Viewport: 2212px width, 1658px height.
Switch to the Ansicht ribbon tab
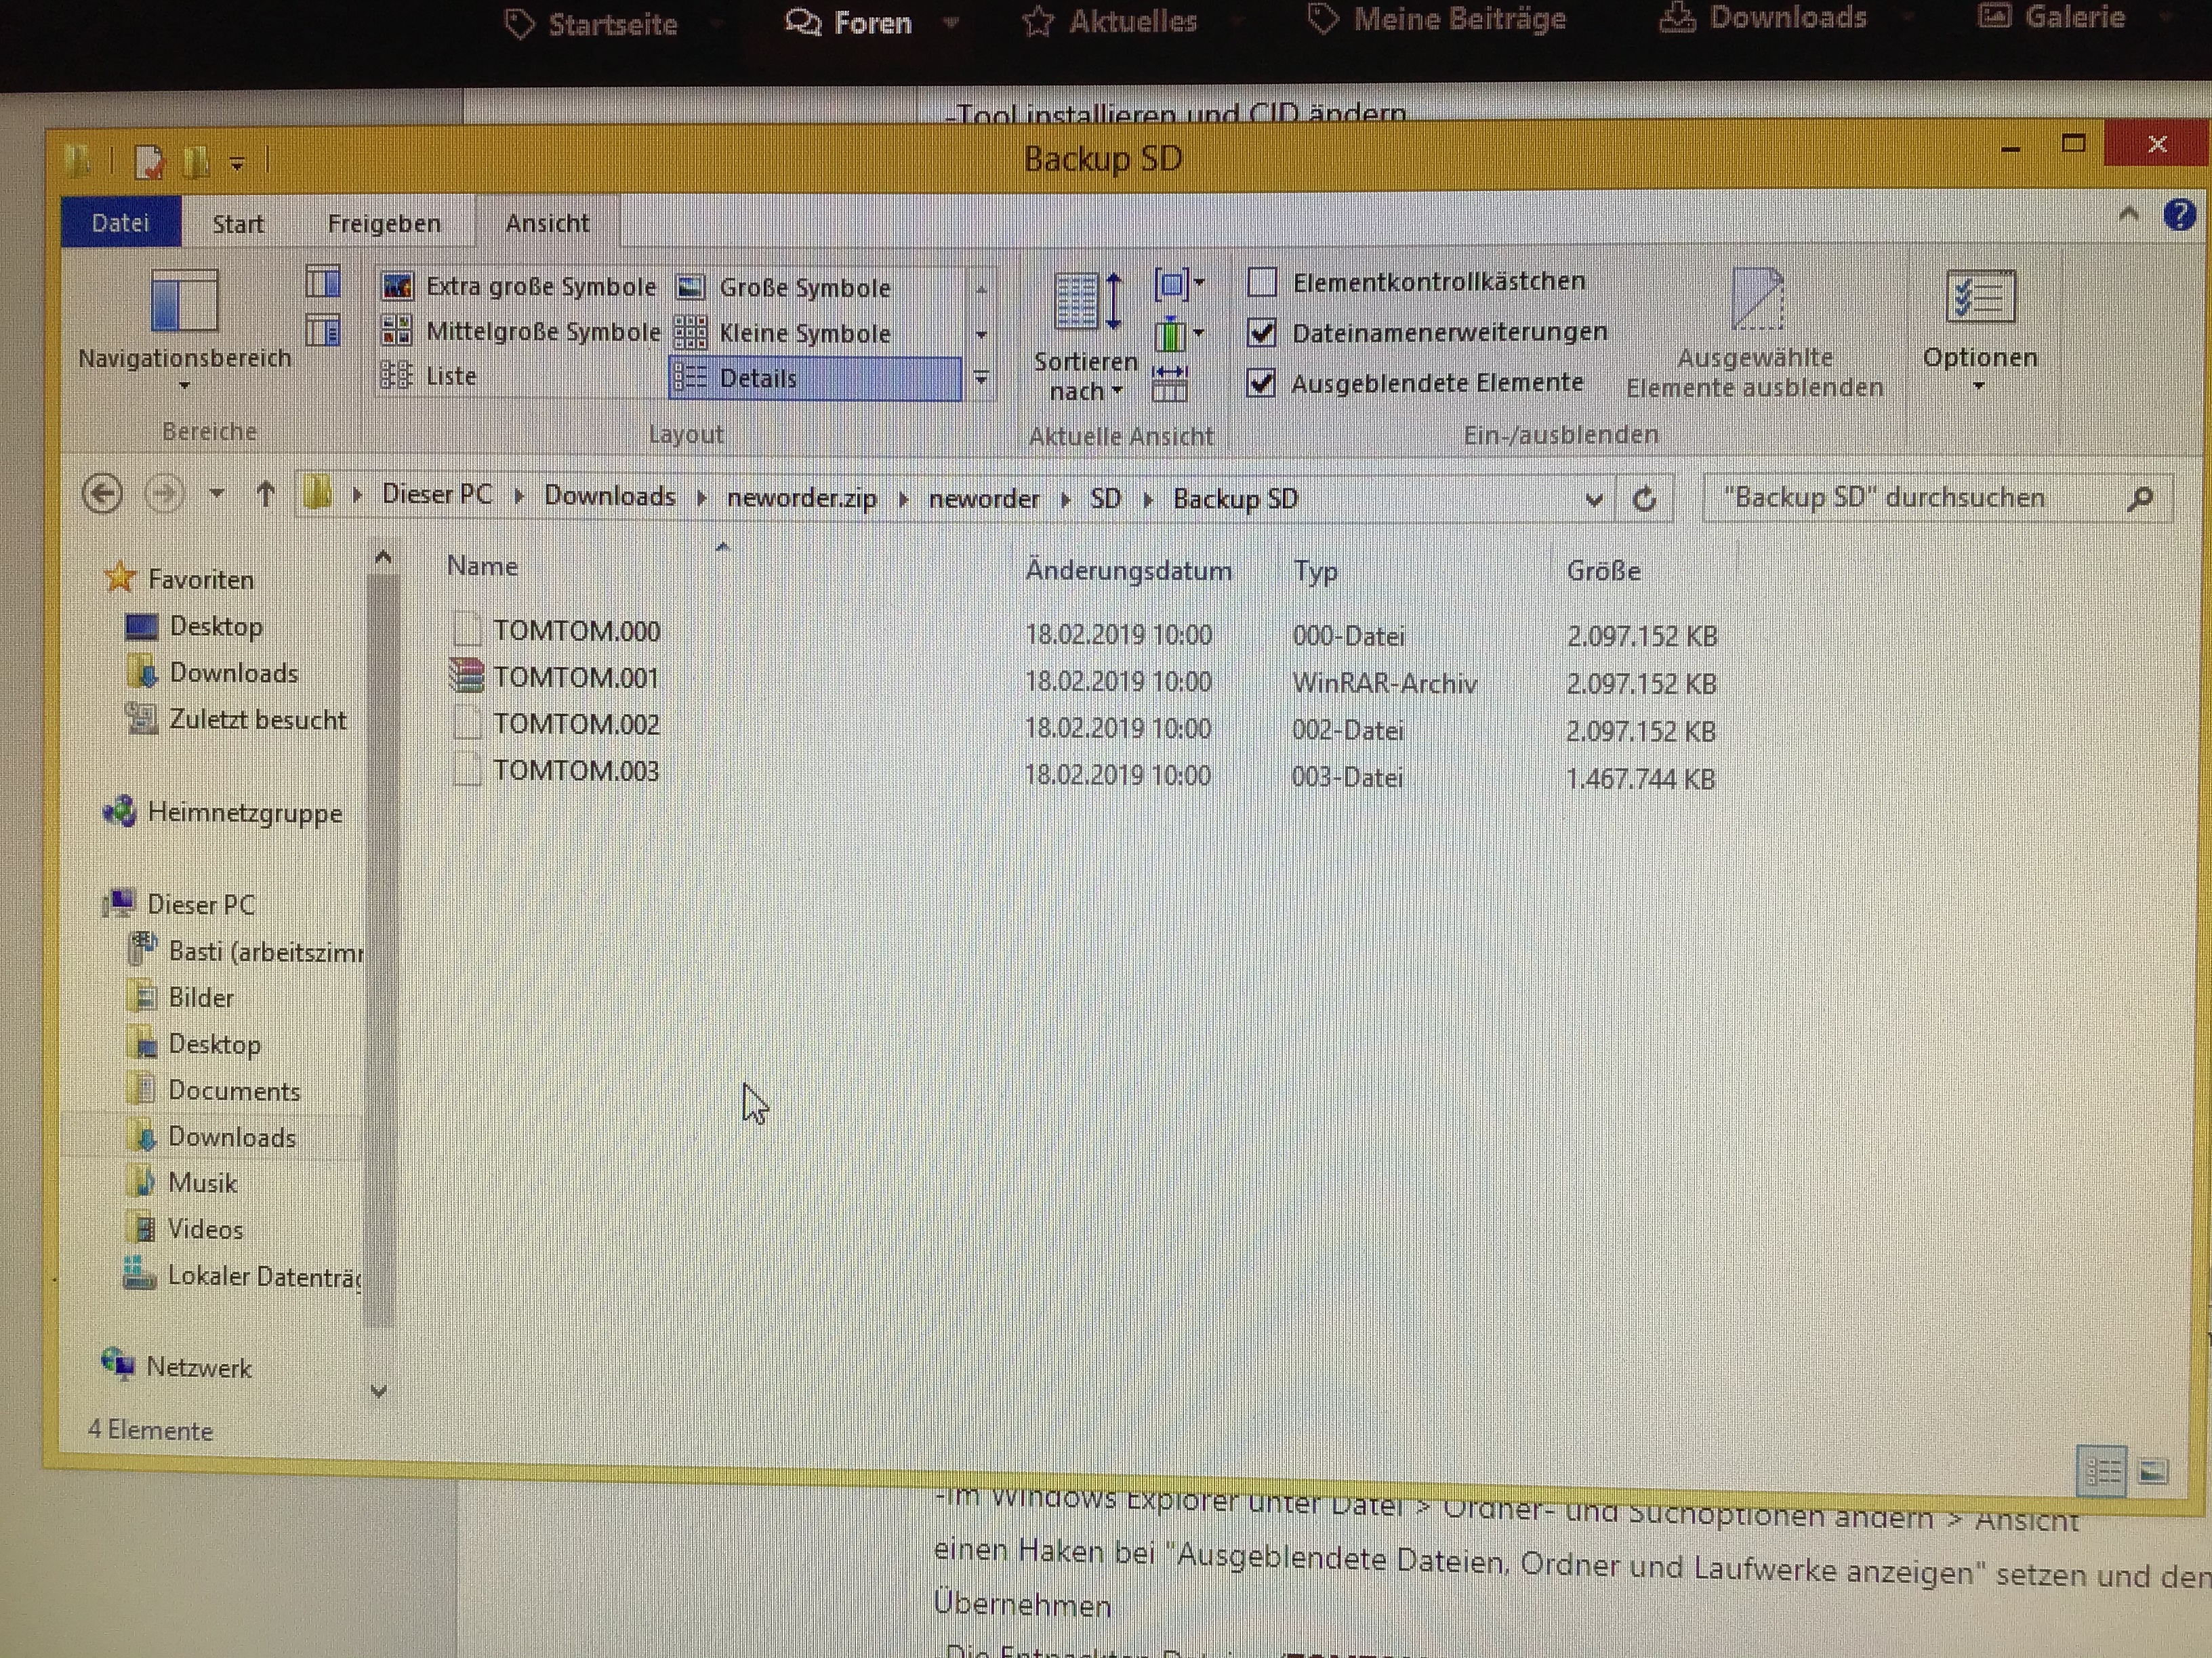(x=547, y=223)
